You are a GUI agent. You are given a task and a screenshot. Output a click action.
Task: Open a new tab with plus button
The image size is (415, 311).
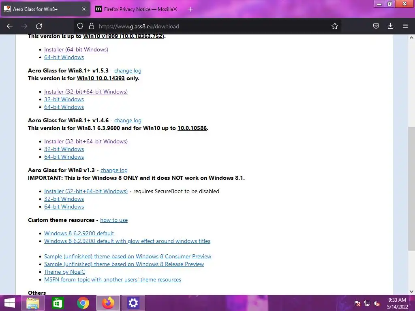click(x=190, y=9)
